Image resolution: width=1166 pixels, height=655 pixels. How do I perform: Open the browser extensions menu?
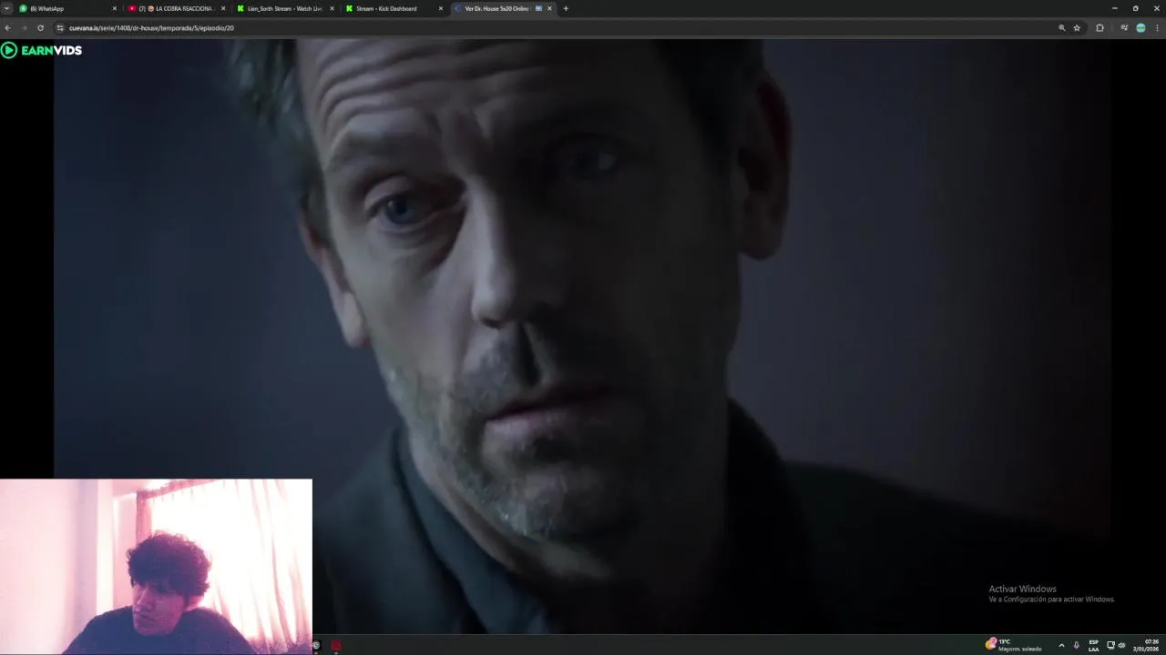coord(1100,28)
